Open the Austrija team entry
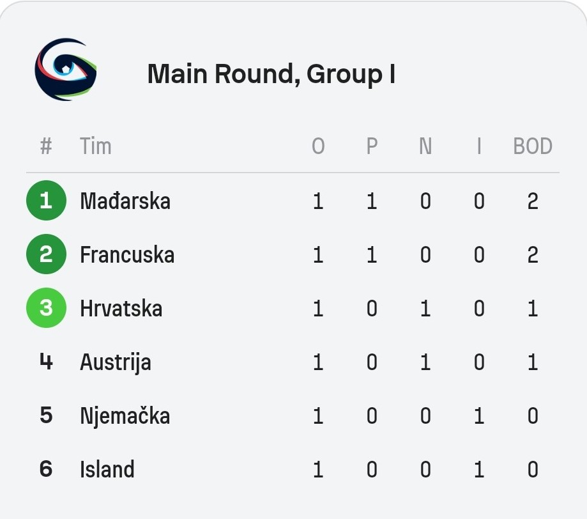This screenshot has width=587, height=519. click(116, 362)
